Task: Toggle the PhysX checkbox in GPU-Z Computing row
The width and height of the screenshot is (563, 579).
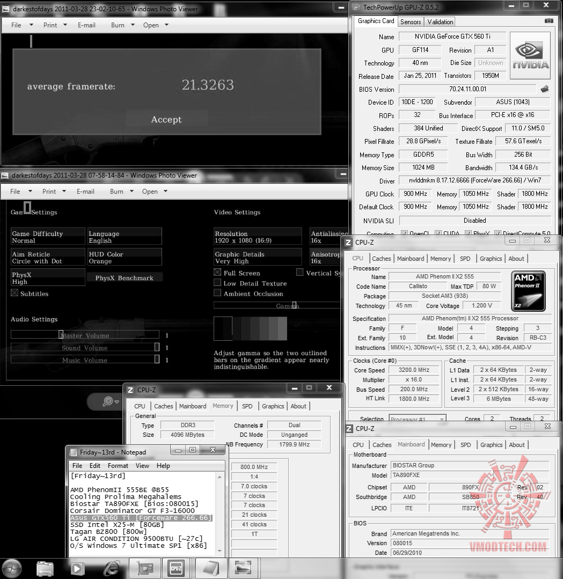Action: pos(468,233)
